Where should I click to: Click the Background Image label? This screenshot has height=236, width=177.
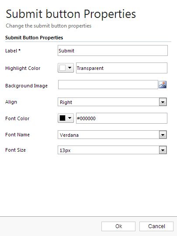pos(26,86)
